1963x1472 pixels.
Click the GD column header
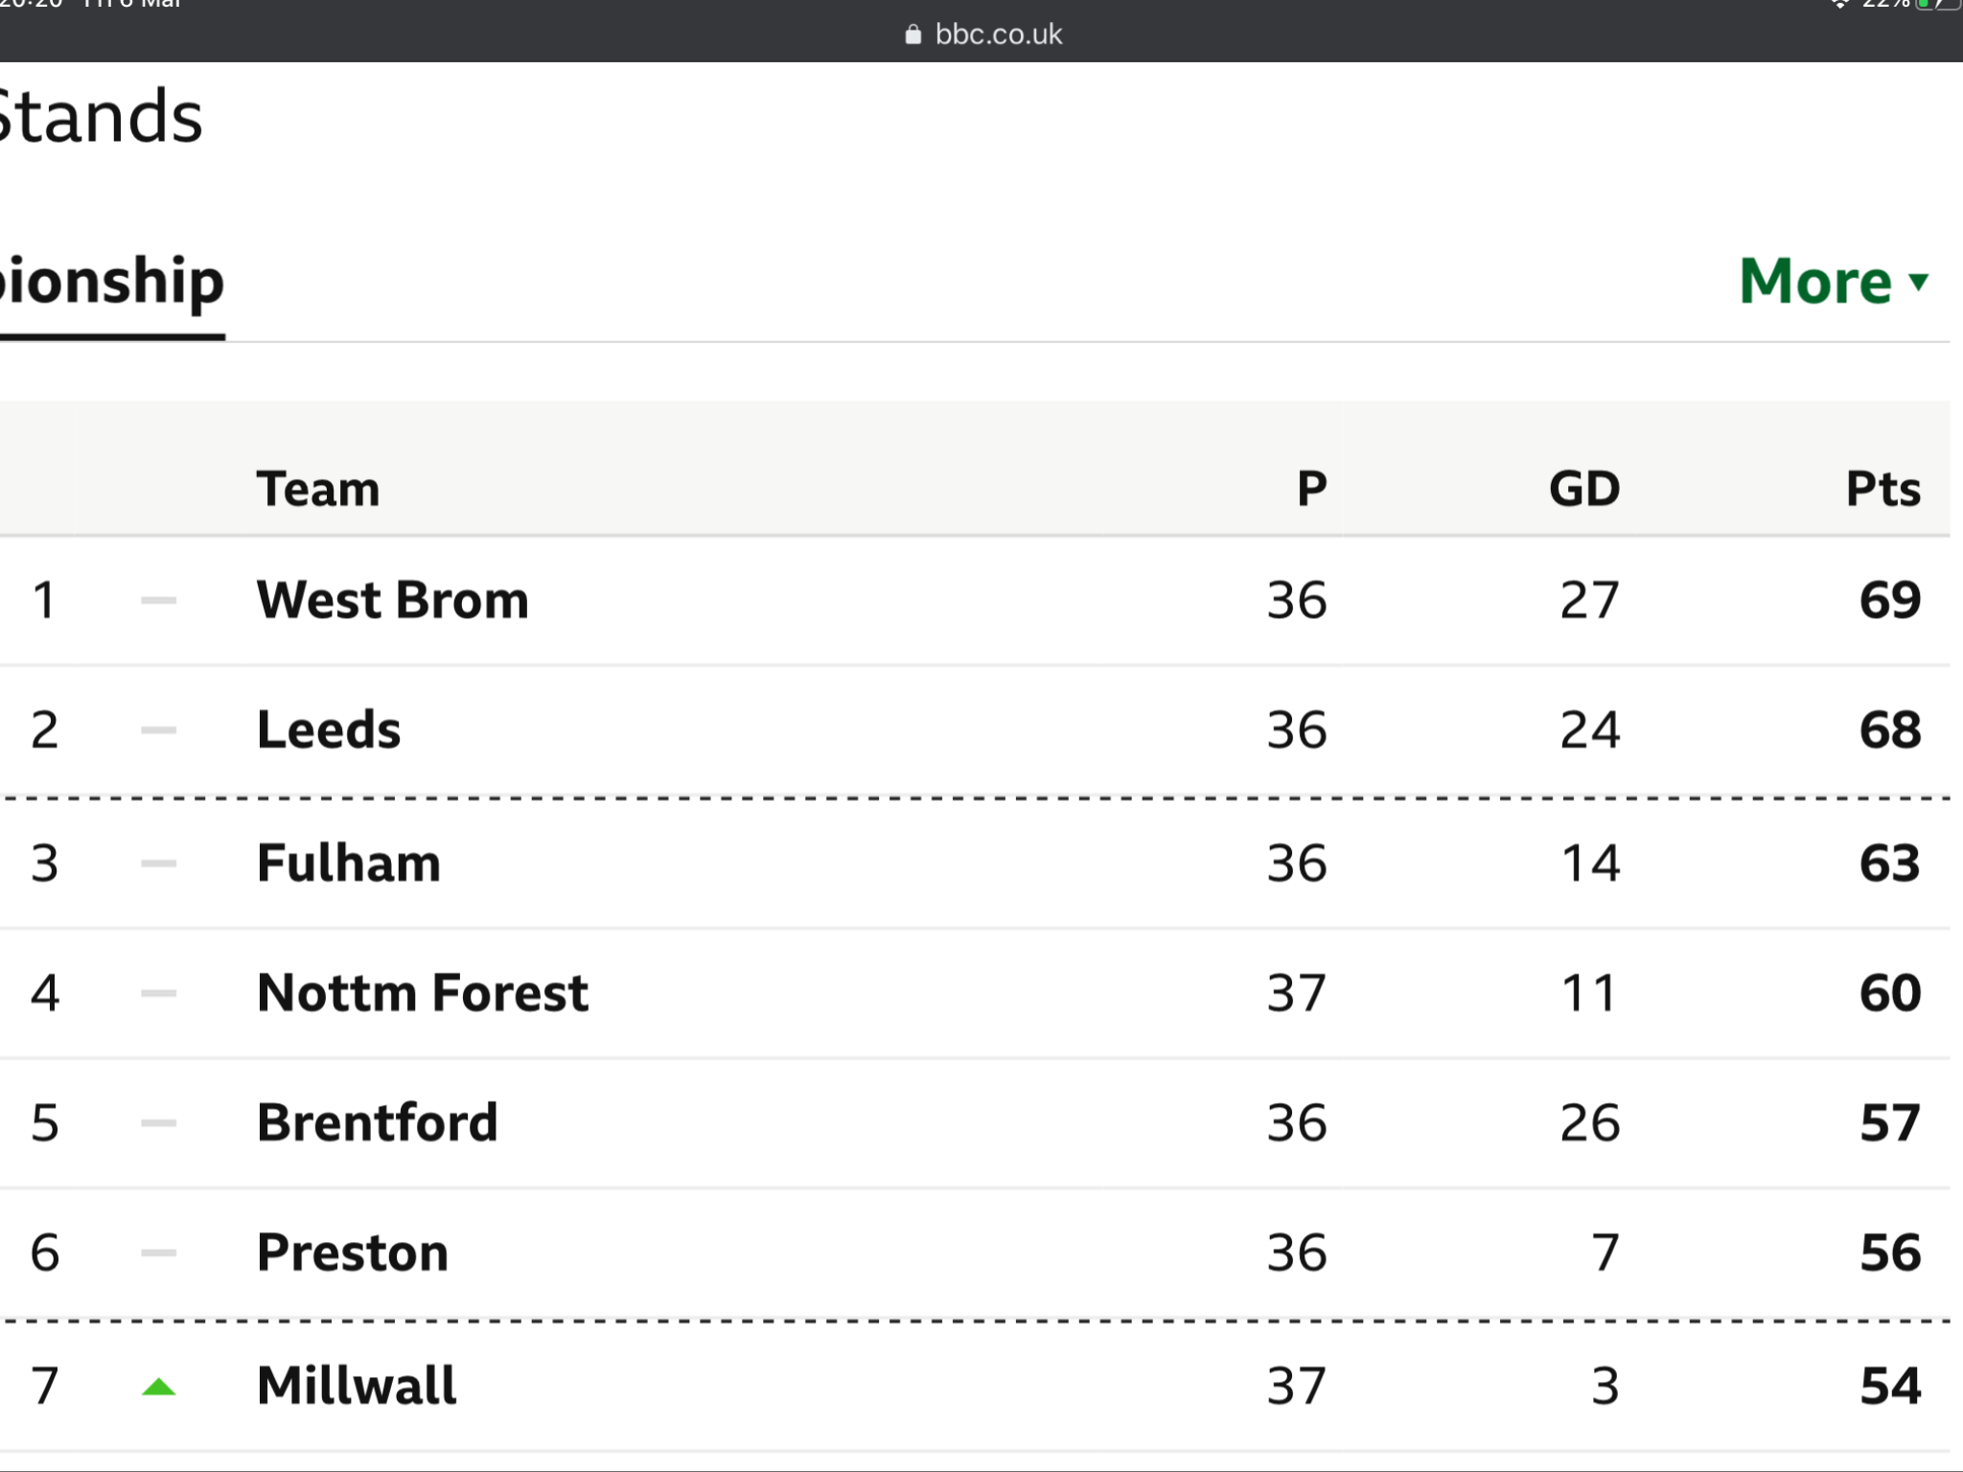(x=1584, y=489)
